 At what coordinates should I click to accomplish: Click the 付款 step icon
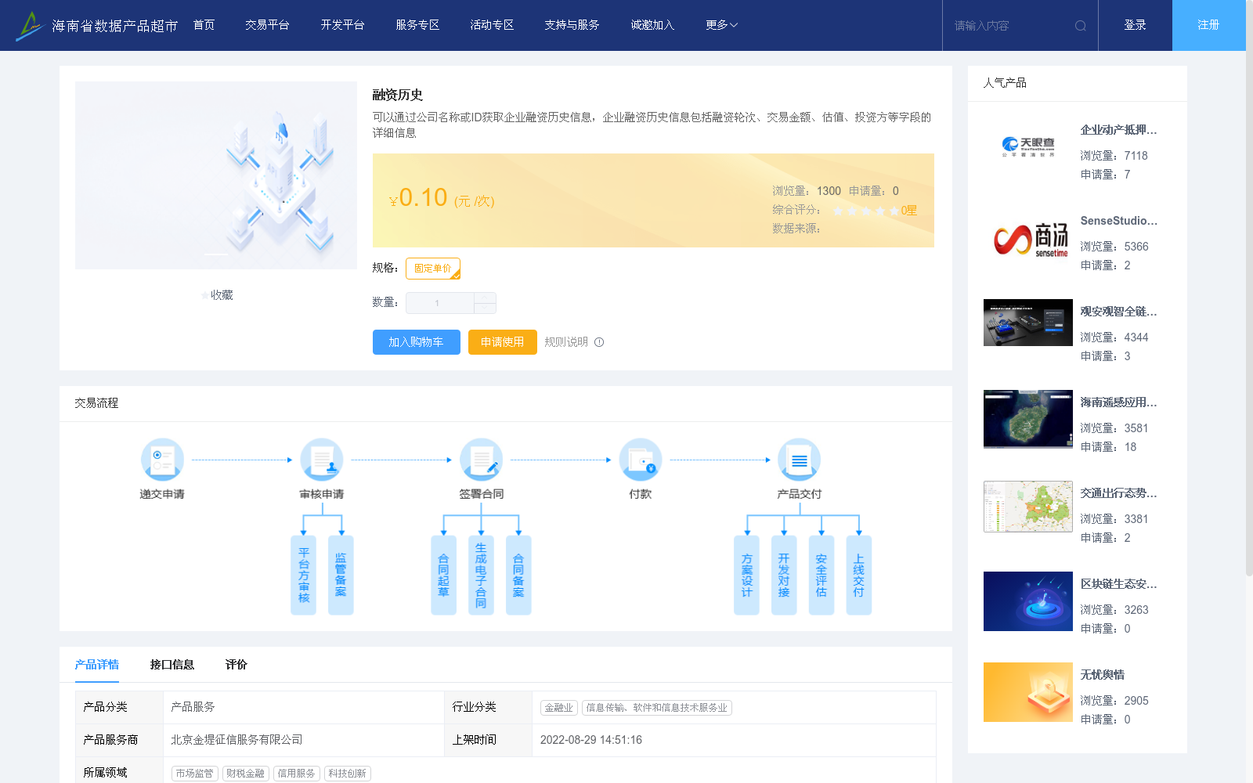(x=640, y=459)
